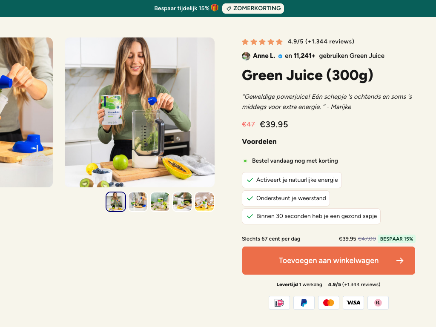
Task: Click the Visa payment icon
Action: (353, 303)
